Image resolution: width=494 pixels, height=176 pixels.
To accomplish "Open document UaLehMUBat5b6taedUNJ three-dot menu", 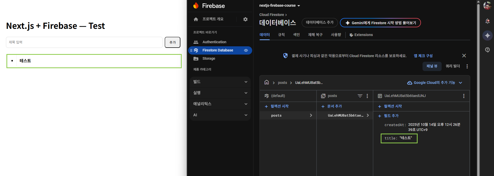I will [x=464, y=96].
